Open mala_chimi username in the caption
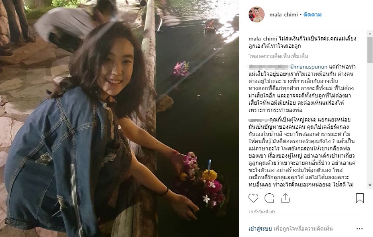The image size is (373, 237). tap(263, 39)
